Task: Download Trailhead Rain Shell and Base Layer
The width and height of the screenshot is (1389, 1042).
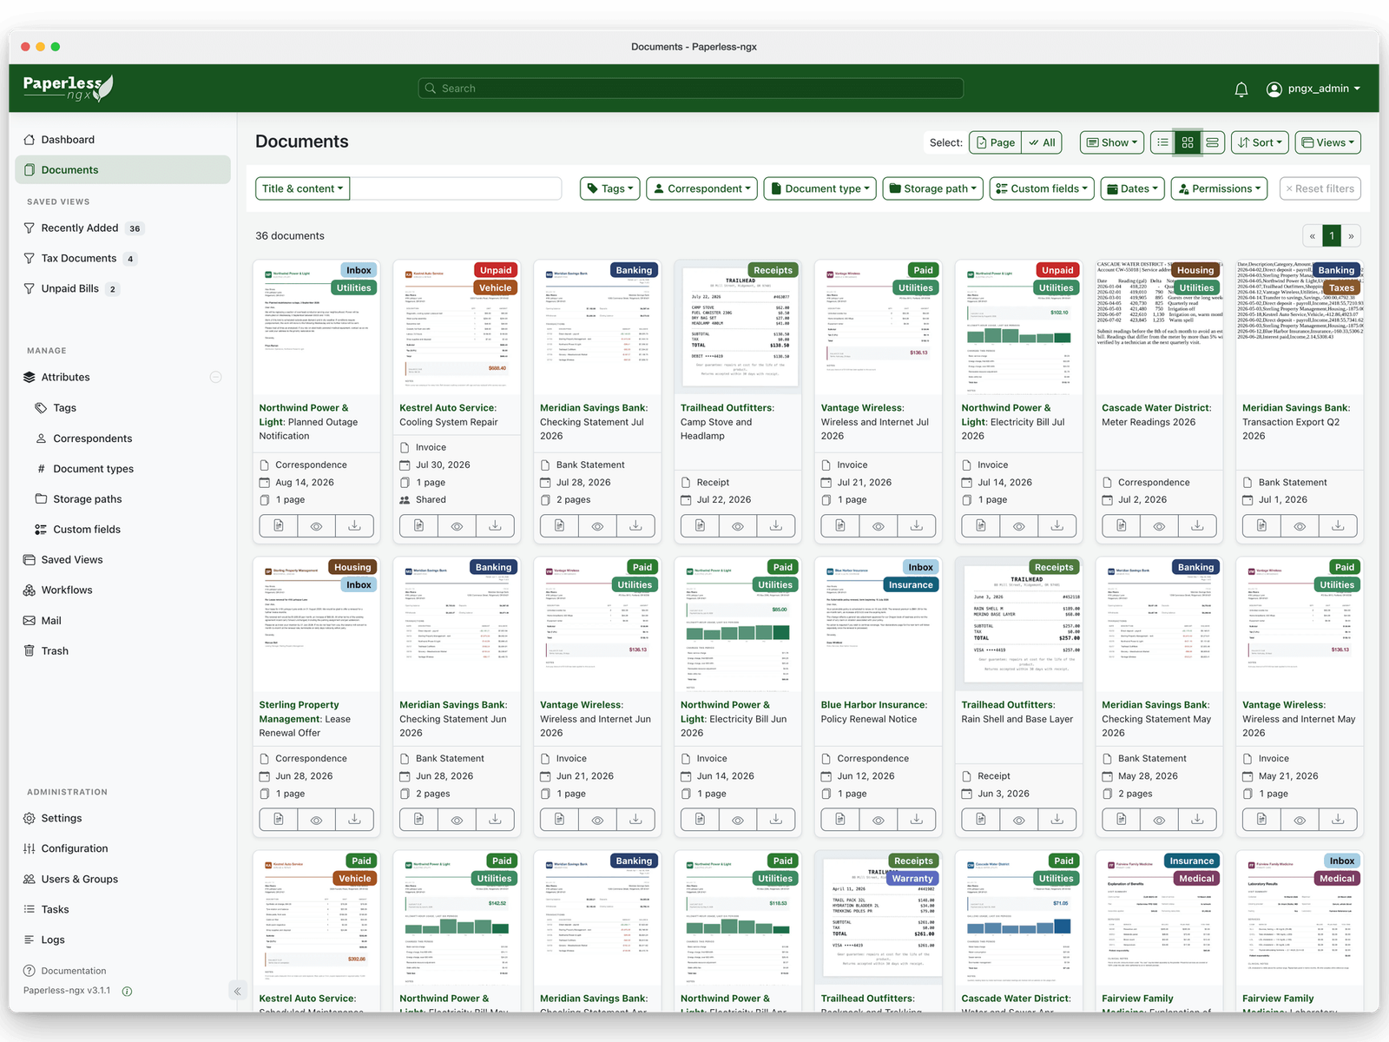Action: [1057, 819]
